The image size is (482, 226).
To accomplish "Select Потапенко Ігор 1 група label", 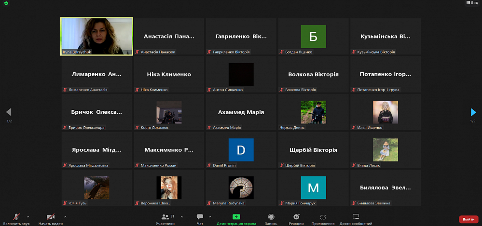I will (379, 90).
